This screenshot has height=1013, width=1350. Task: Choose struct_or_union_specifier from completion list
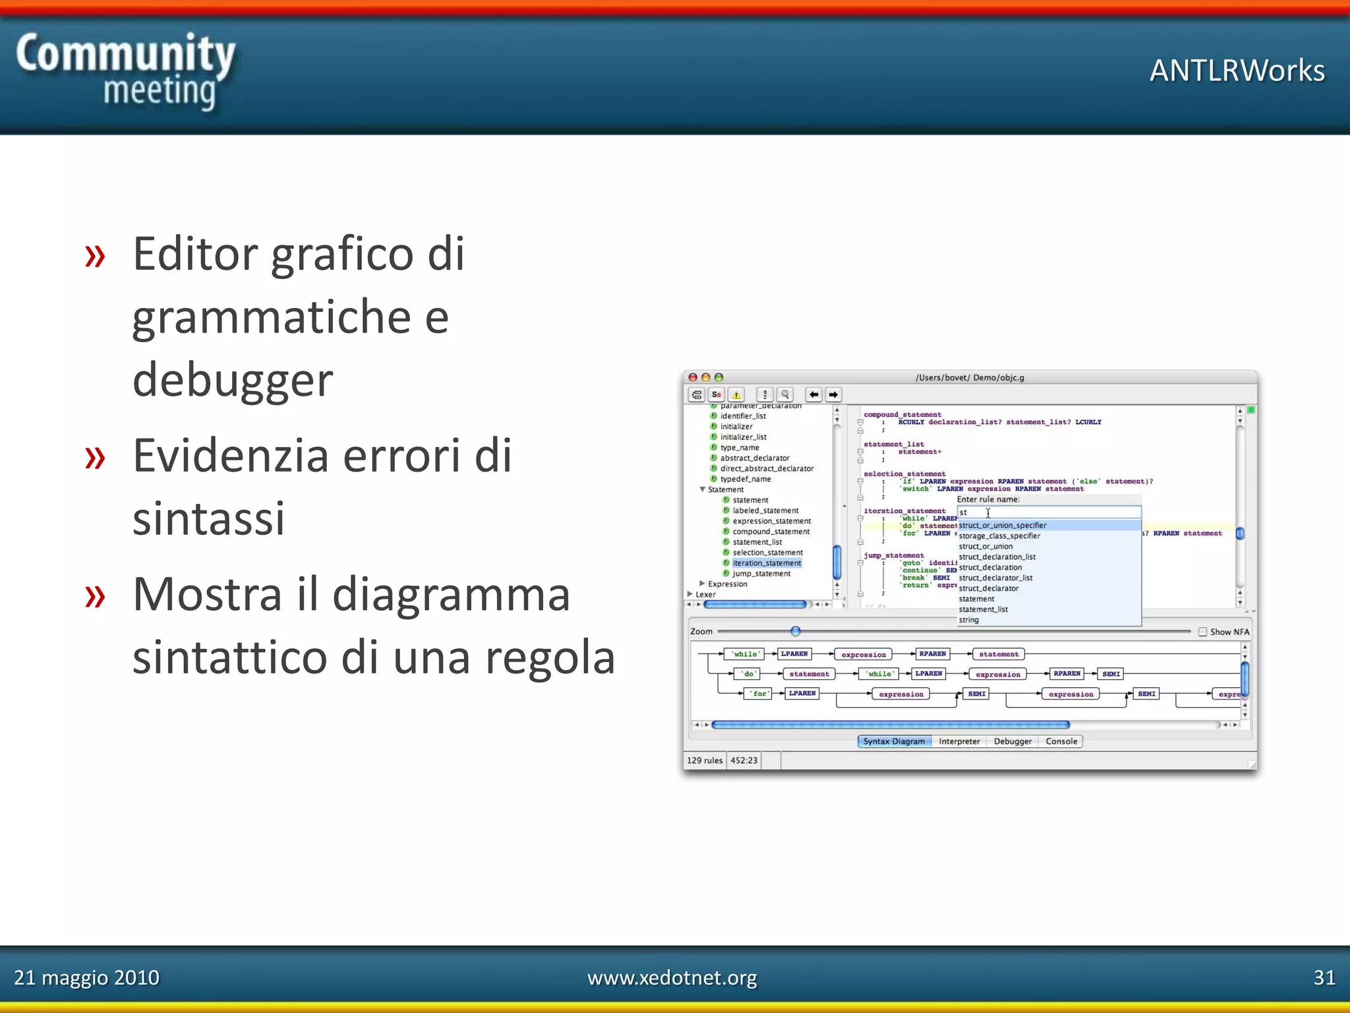(x=1049, y=526)
